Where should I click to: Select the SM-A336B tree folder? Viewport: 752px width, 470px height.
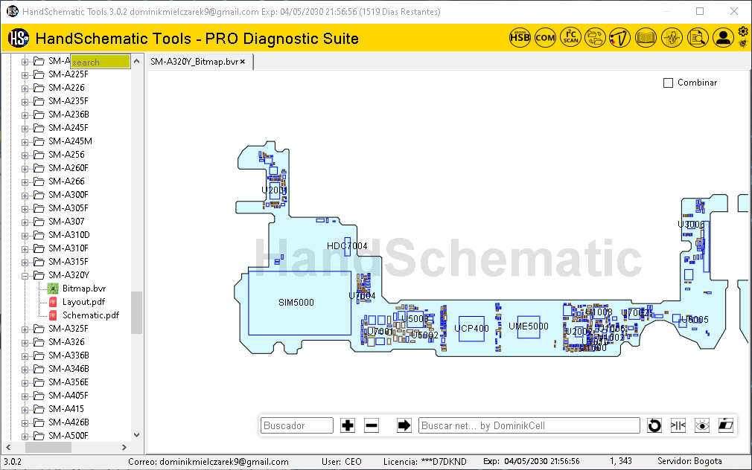point(68,355)
